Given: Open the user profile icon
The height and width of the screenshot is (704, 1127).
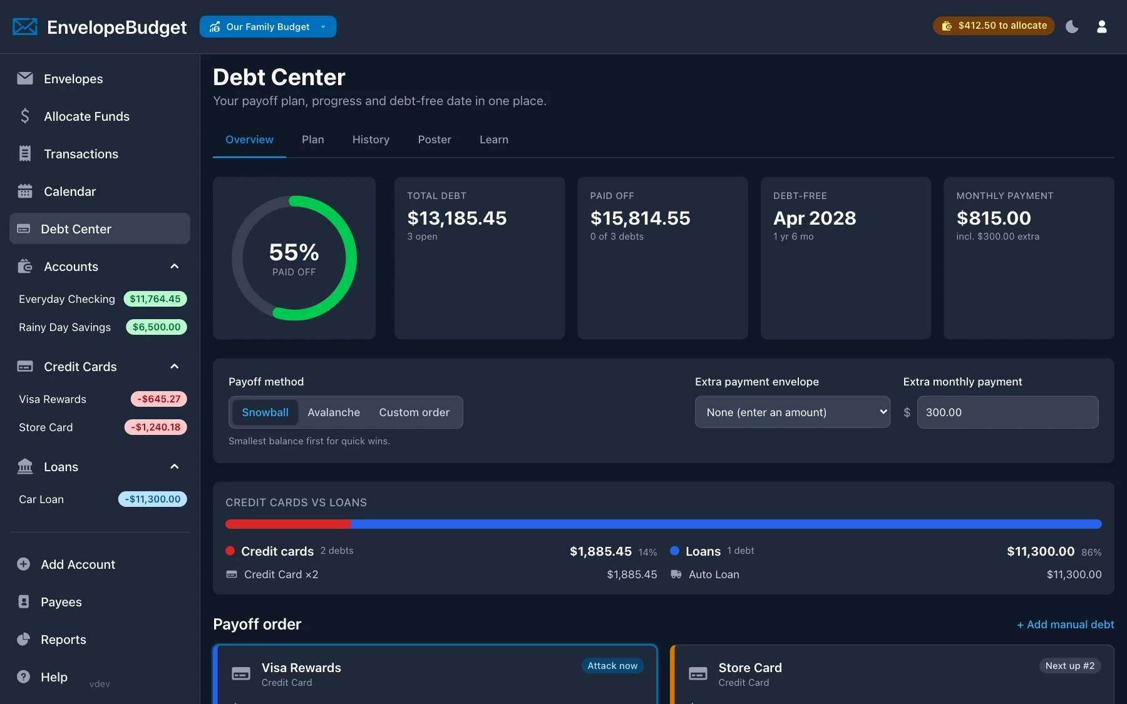Looking at the screenshot, I should pos(1102,26).
